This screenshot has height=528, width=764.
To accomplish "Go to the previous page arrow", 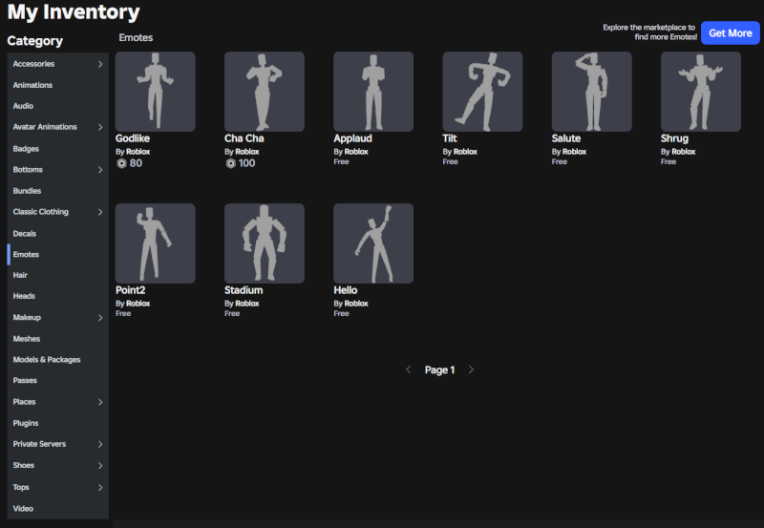I will [409, 370].
